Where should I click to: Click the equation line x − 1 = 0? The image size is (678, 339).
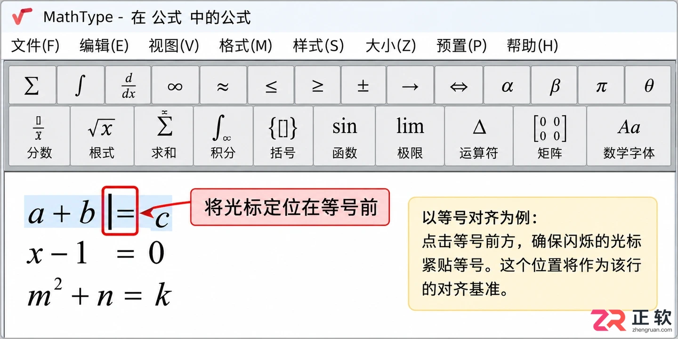click(96, 254)
